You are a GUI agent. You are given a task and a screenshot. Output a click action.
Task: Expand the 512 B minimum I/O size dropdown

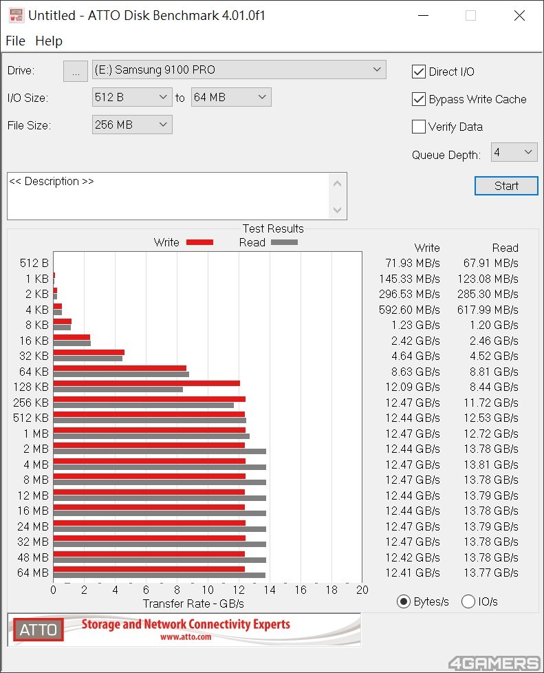[131, 98]
